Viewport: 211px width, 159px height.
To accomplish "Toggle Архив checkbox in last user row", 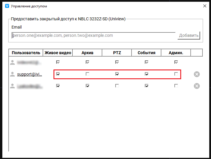I will 87,86.
